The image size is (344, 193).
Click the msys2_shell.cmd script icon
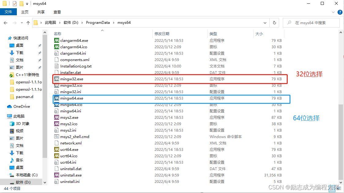click(57, 137)
